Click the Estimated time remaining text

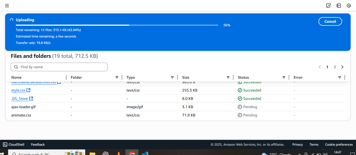(46, 36)
